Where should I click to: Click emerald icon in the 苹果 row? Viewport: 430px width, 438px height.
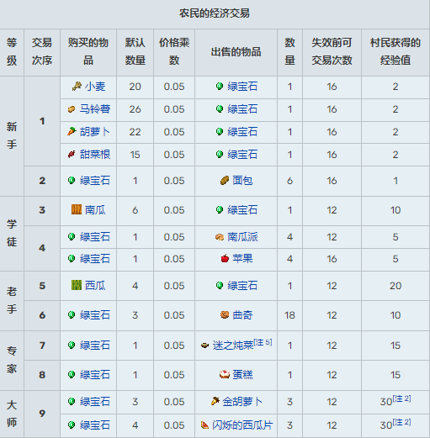(x=72, y=258)
